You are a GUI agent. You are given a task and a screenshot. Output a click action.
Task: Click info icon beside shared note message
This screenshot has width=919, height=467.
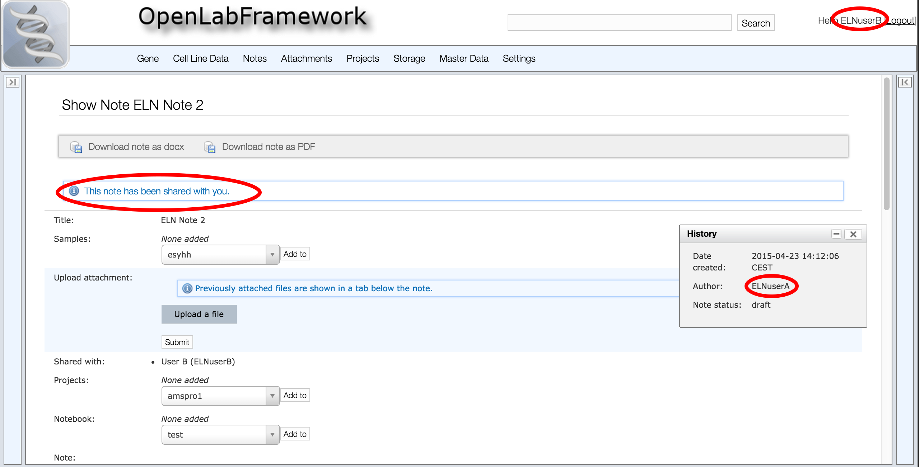pyautogui.click(x=74, y=191)
